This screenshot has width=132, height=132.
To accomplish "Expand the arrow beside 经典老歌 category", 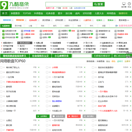I will pos(38,20).
